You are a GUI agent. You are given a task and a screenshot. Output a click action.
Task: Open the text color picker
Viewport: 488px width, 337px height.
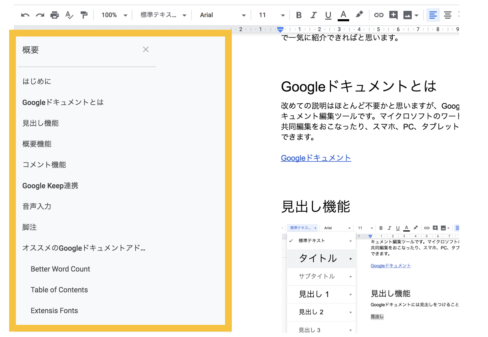coord(343,15)
